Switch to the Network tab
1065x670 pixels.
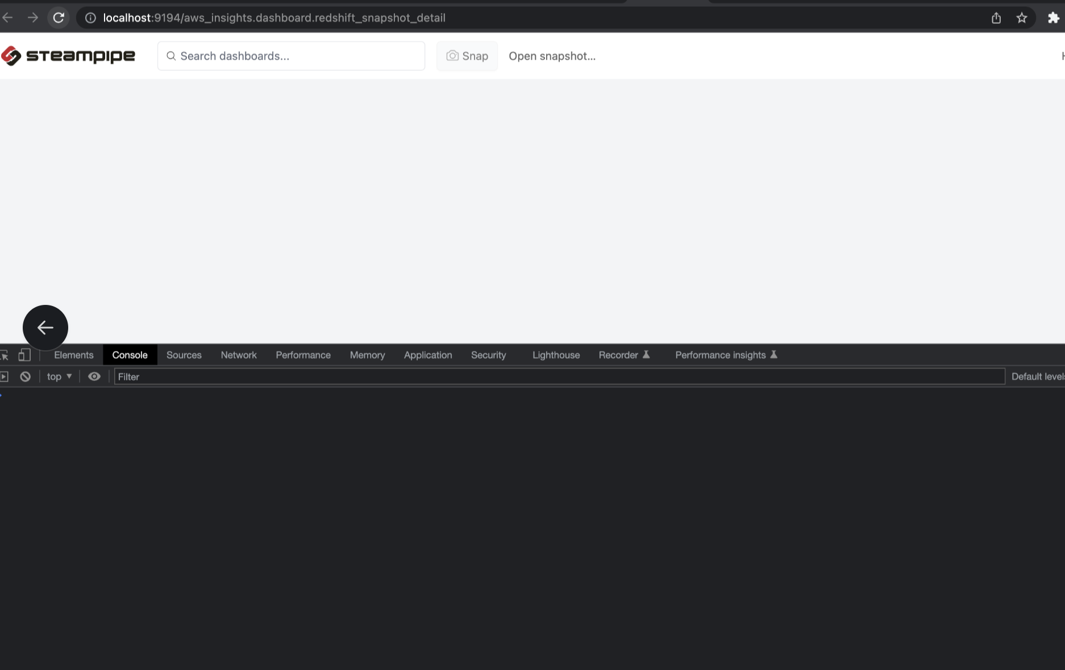pyautogui.click(x=238, y=355)
